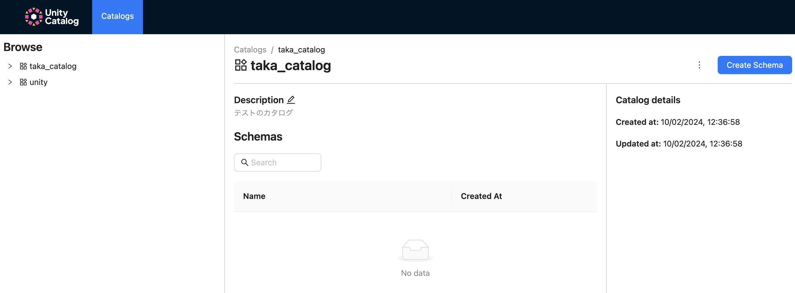This screenshot has width=795, height=293.
Task: Click the Name column header
Action: [254, 196]
